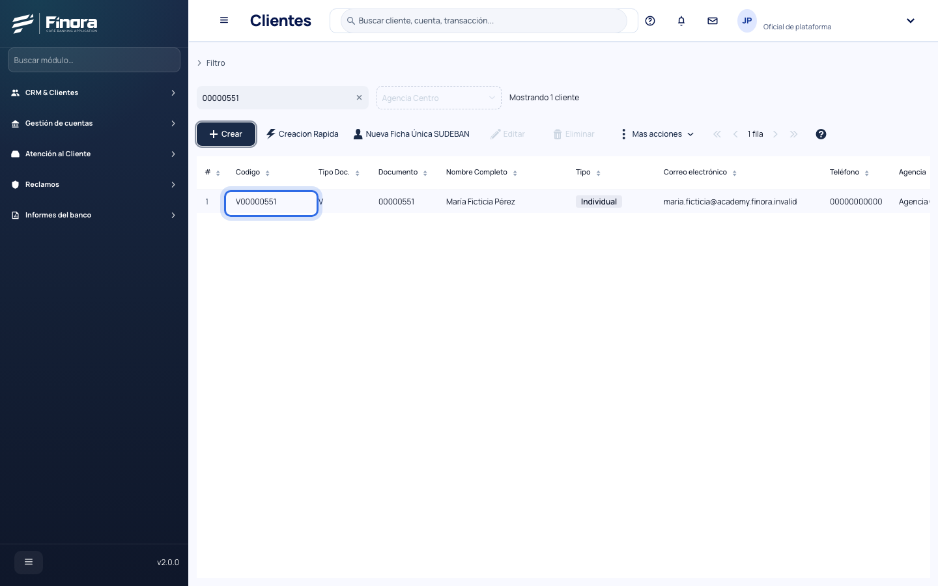Expand Informes del banco module
Viewport: 938px width, 586px height.
[x=94, y=215]
